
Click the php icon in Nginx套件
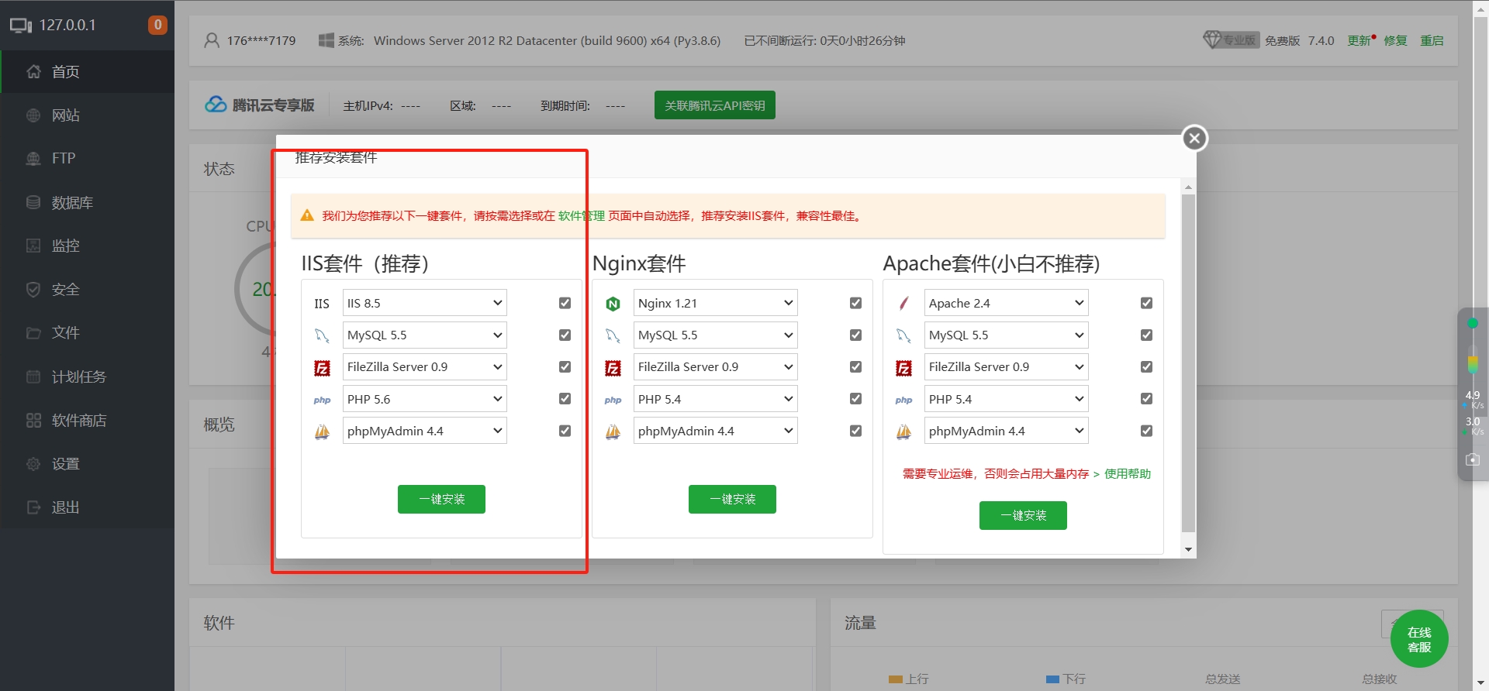613,400
